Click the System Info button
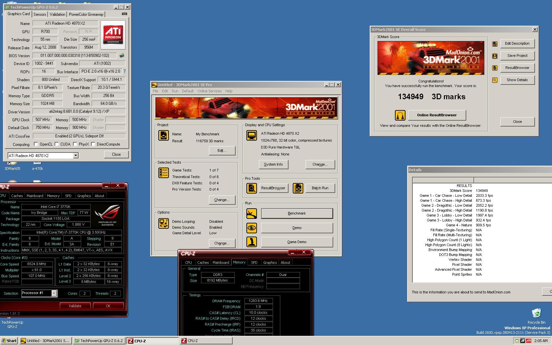552x345 pixels. coord(273,165)
